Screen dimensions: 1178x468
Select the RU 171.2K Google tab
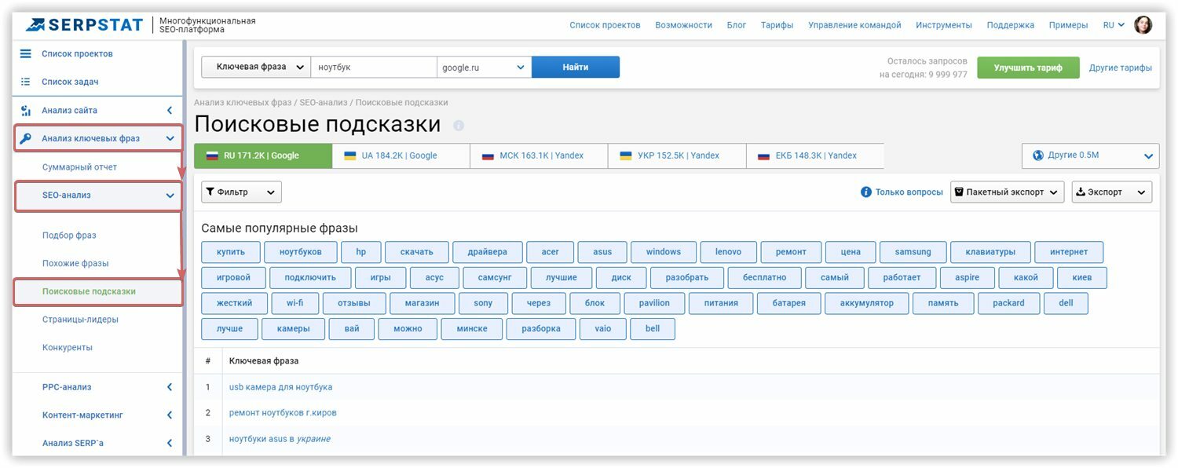point(263,155)
